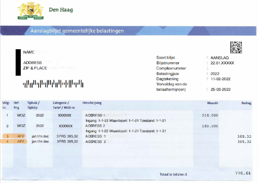The image size is (259, 183).
Task: Click the Volg-nr. column header
Action: point(6,105)
